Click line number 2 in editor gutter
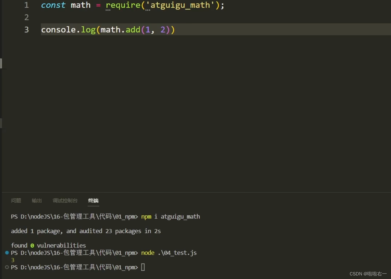The width and height of the screenshot is (391, 279). (26, 17)
